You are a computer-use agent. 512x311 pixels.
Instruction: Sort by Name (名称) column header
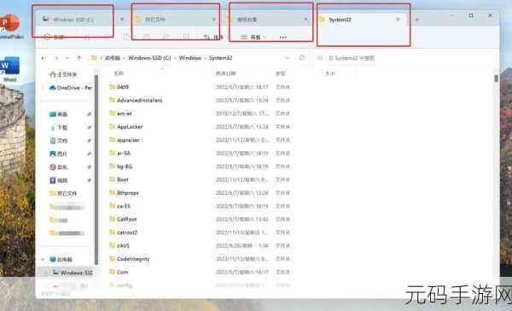point(119,73)
